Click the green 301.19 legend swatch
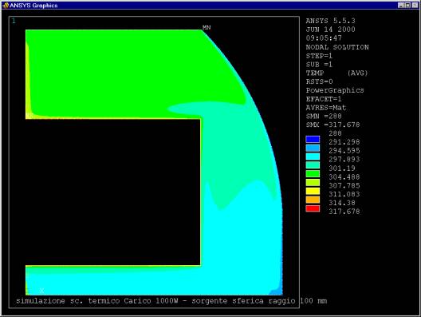This screenshot has height=317, width=421. [313, 174]
